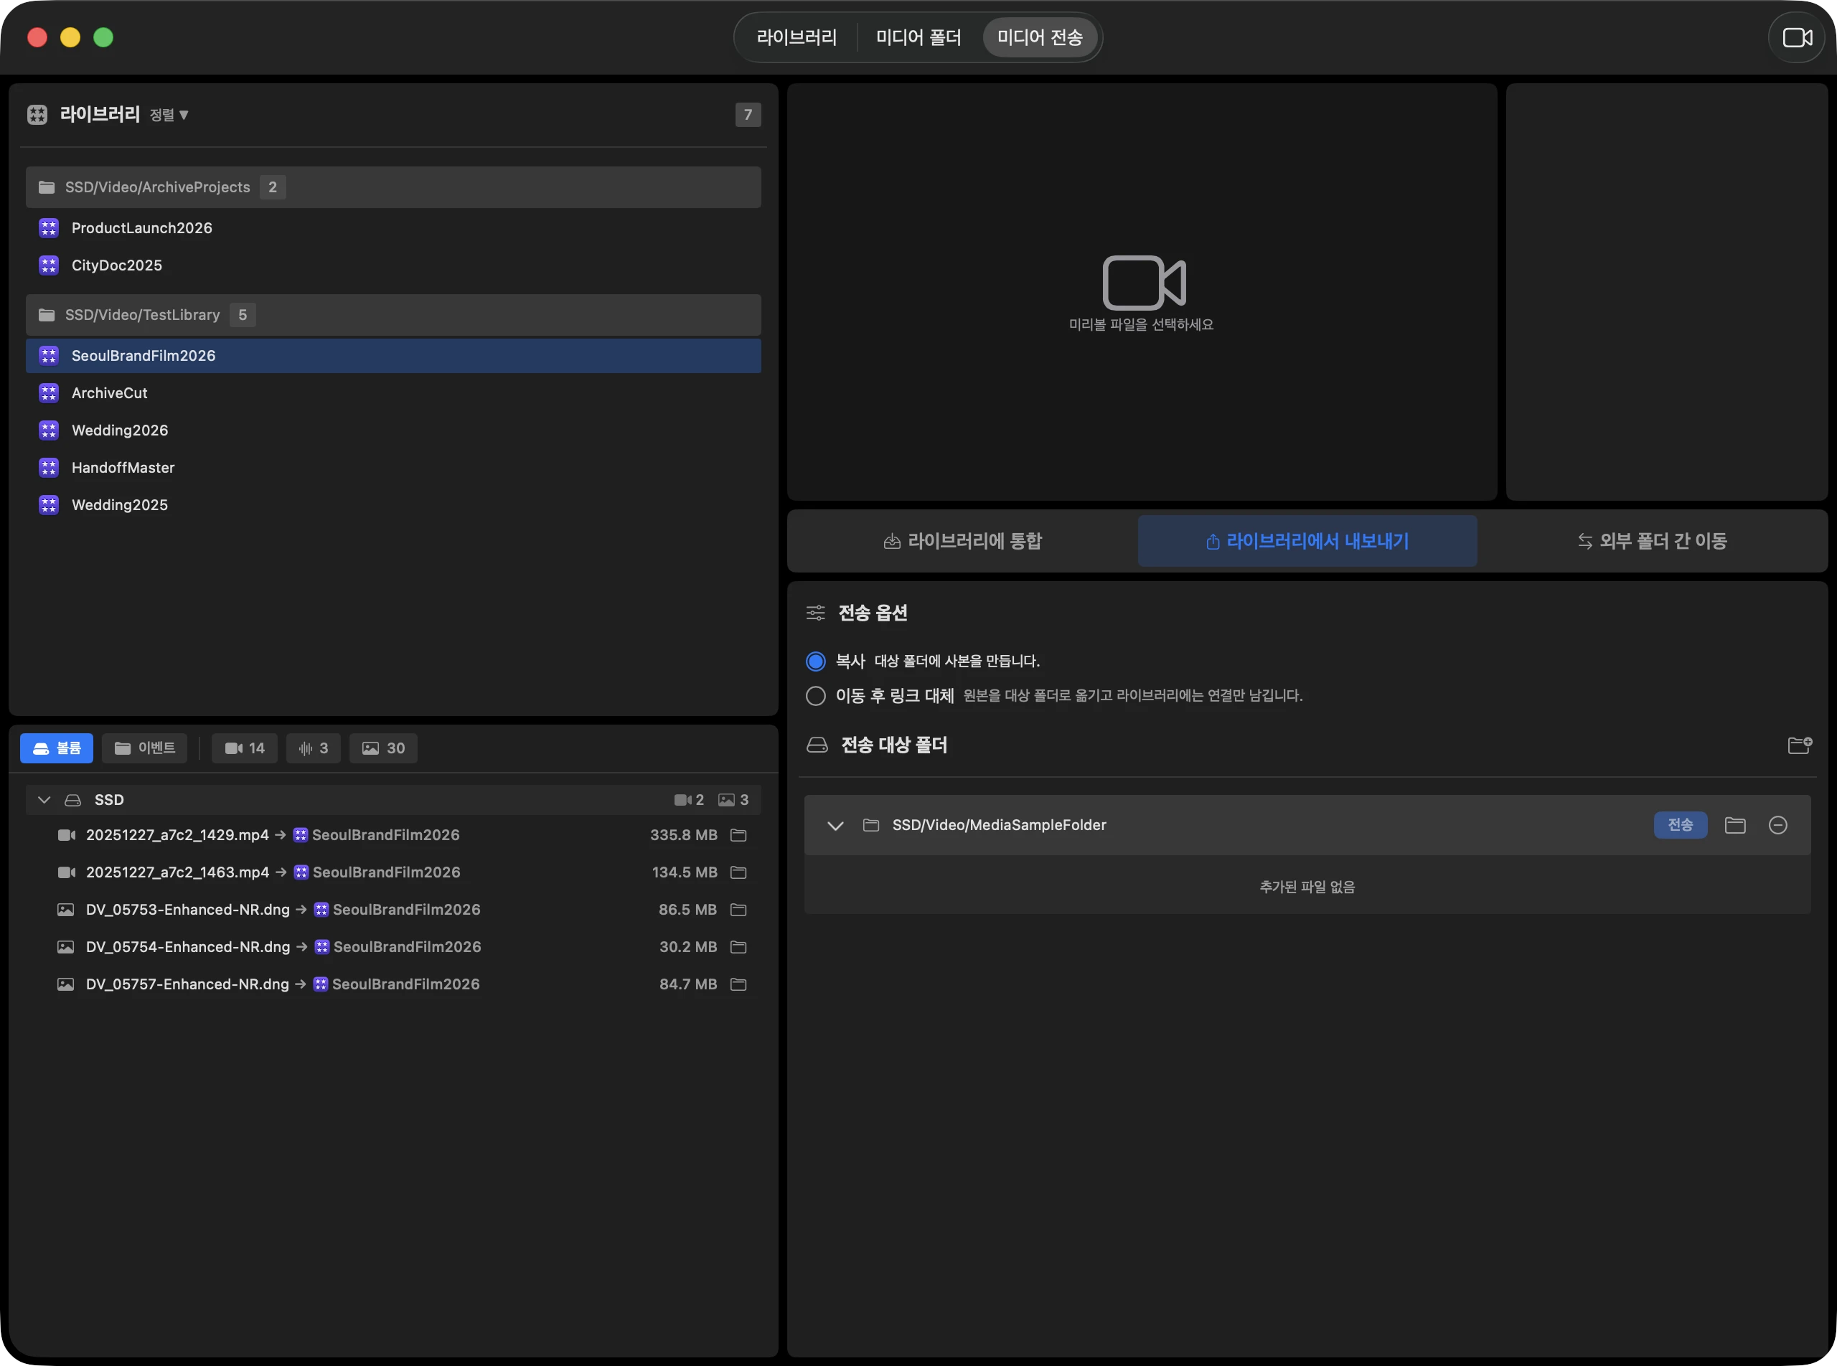Click the SSD drive icon in volume list
The height and width of the screenshot is (1366, 1837).
72,800
